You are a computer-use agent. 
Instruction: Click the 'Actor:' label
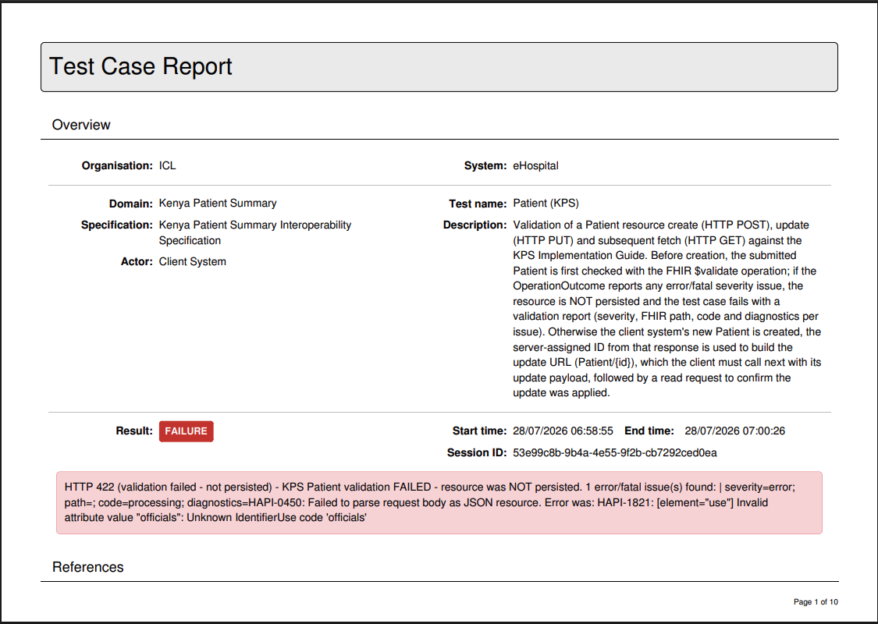point(137,262)
